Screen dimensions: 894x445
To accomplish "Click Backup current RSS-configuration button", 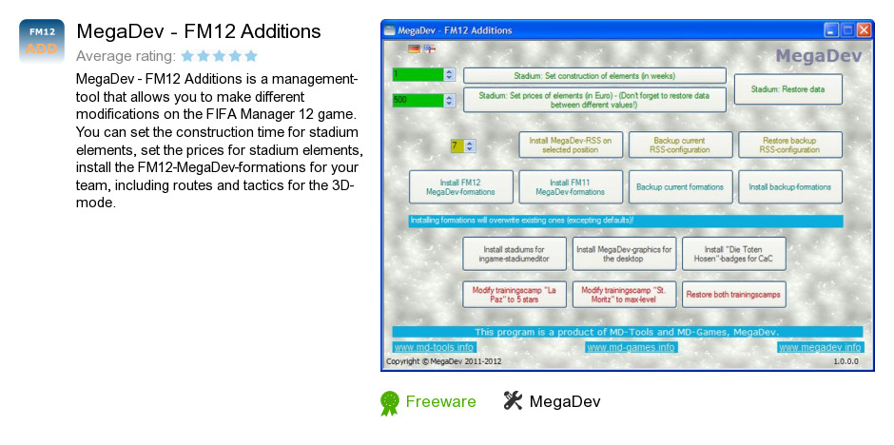I will click(680, 145).
